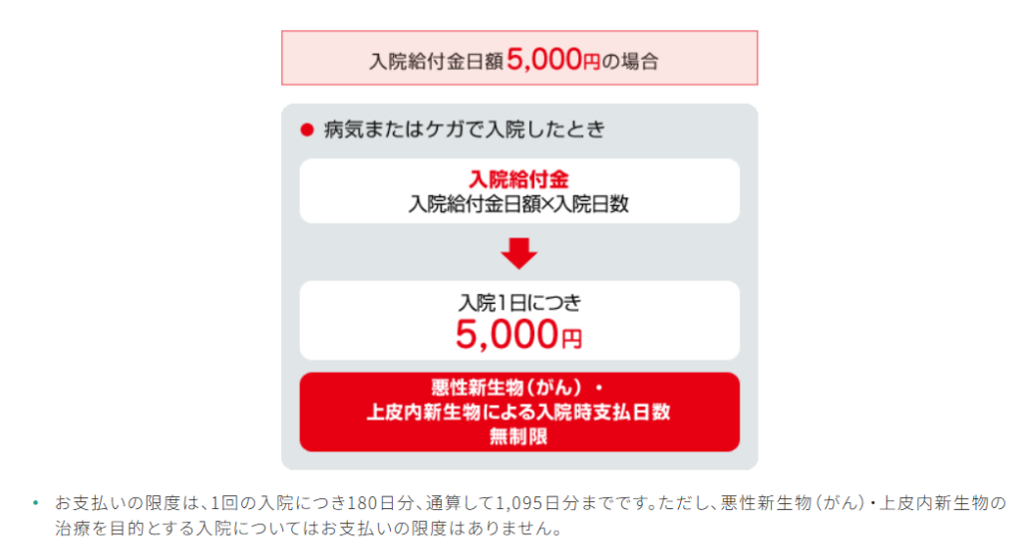Viewport: 1021px width, 557px height.
Task: Click the large red 5,000 amount
Action: tap(507, 335)
